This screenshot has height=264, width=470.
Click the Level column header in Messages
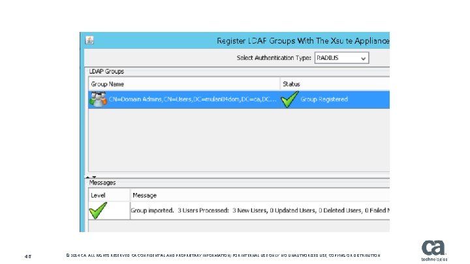pyautogui.click(x=109, y=195)
